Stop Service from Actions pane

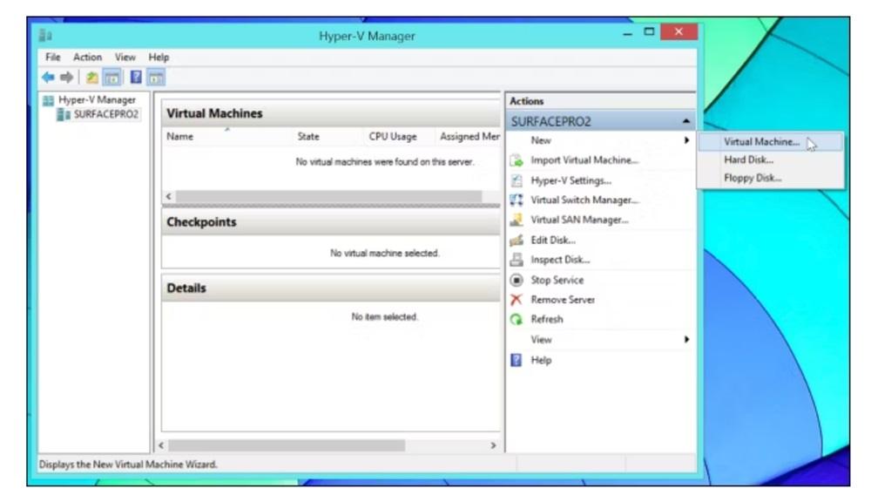point(557,280)
